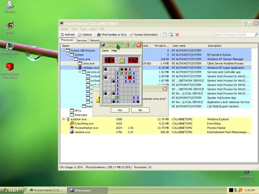Open the Hacker menu
Image resolution: width=259 pixels, height=194 pixels.
(64, 29)
